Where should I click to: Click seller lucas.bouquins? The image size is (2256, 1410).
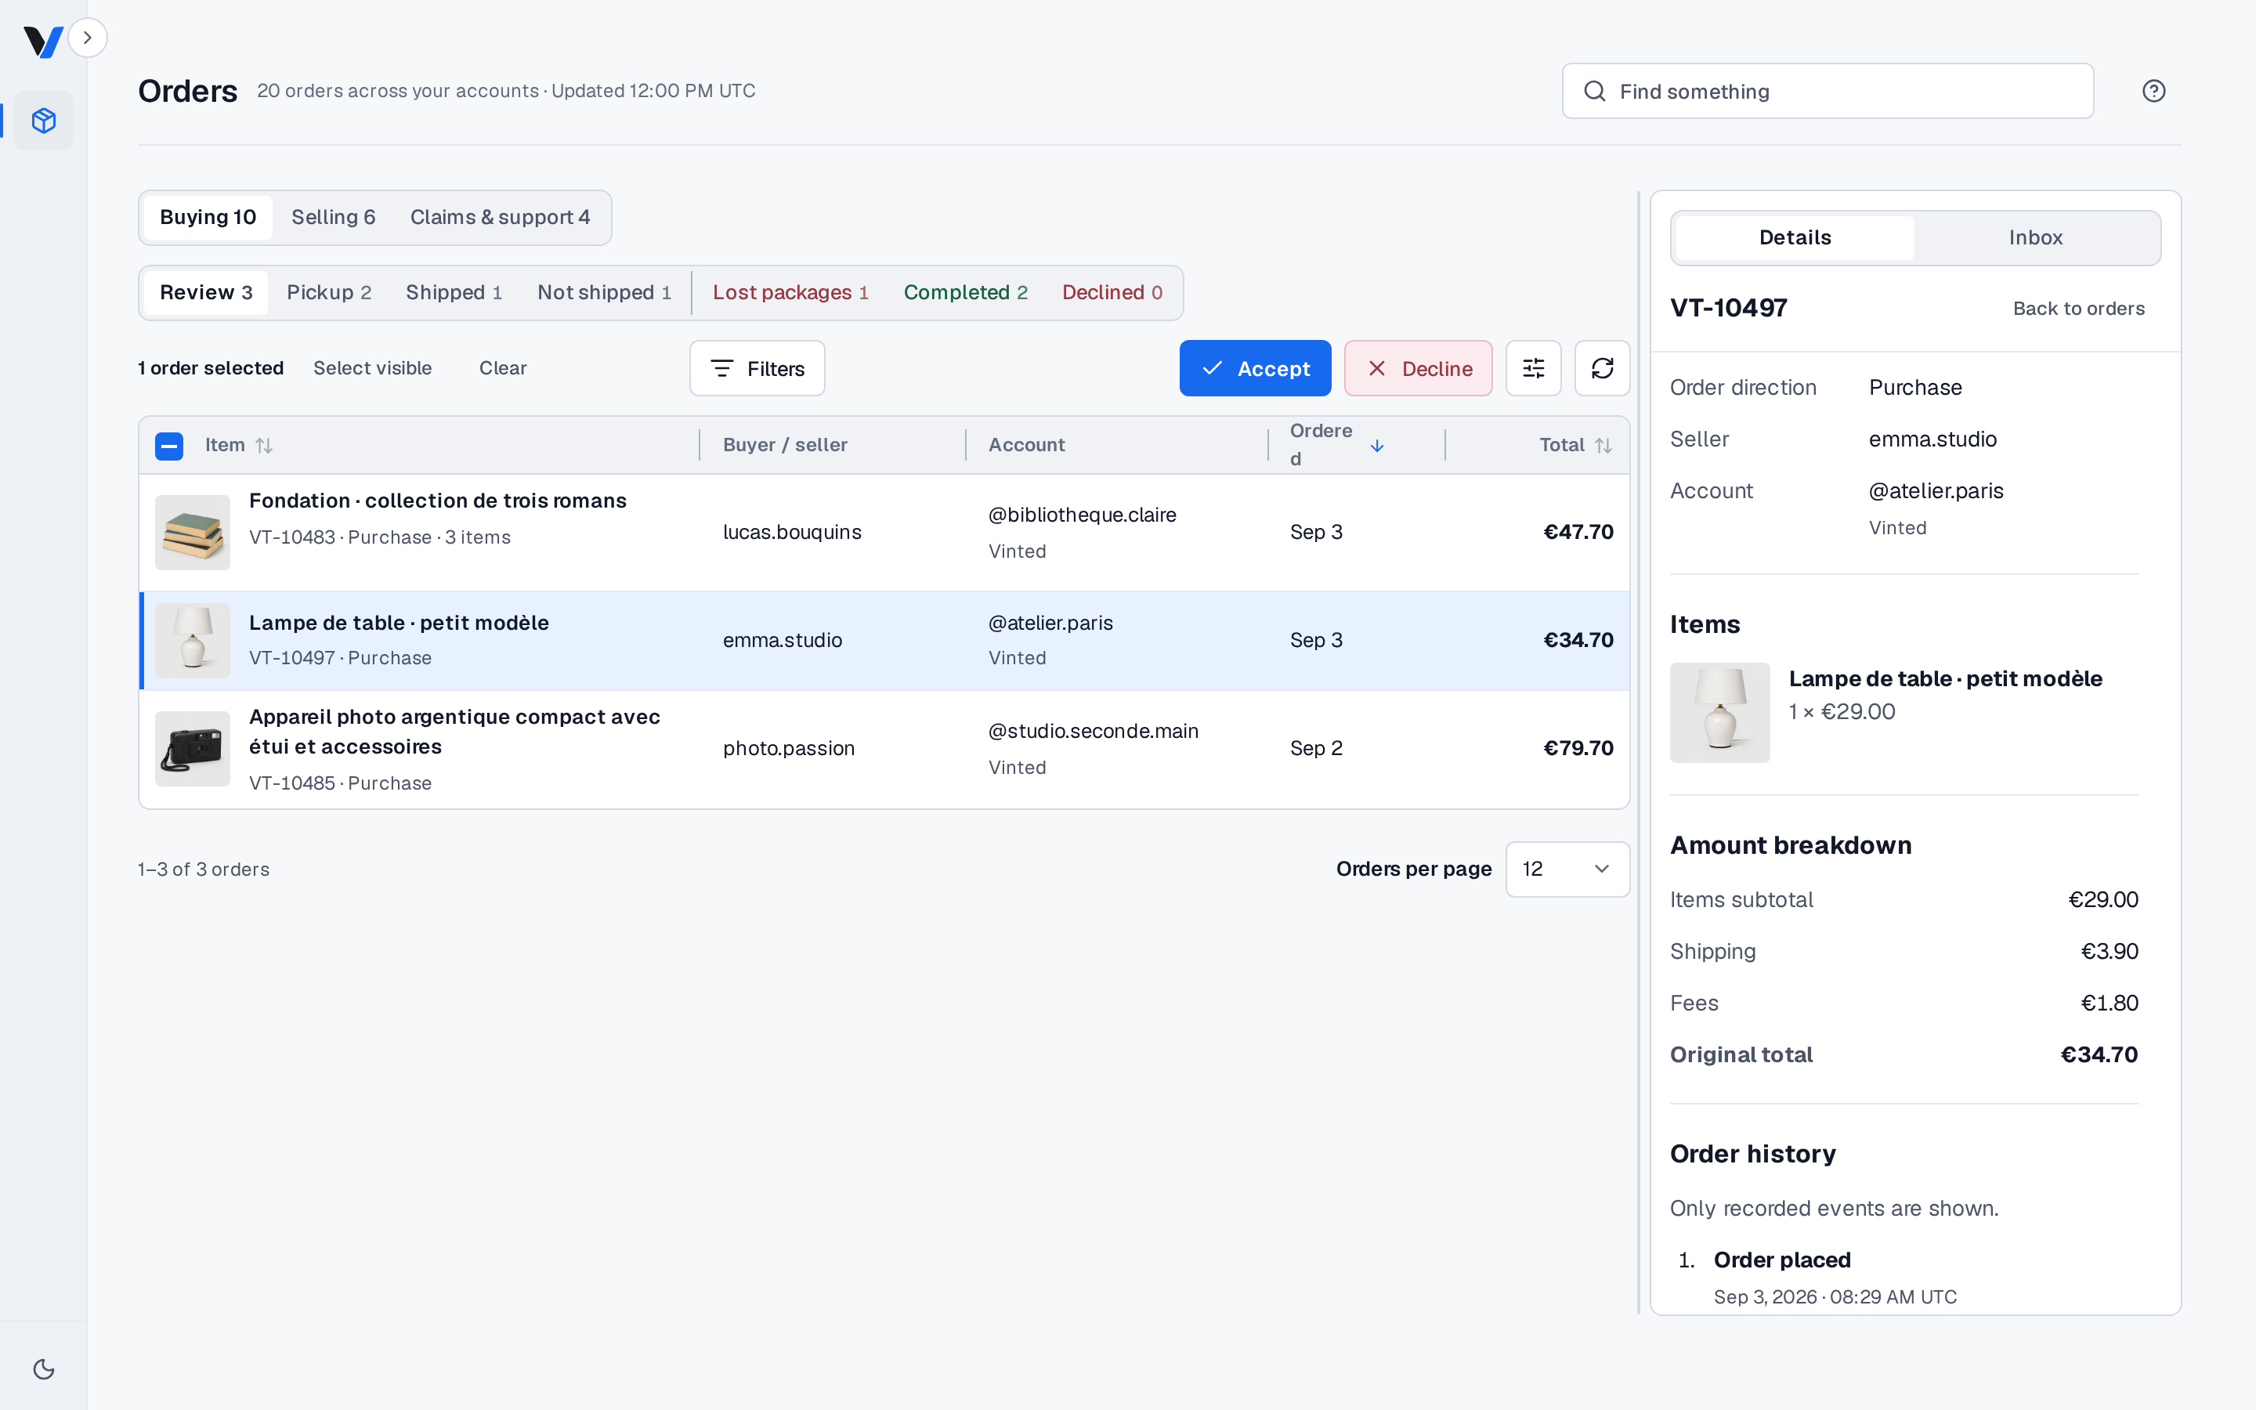click(793, 533)
